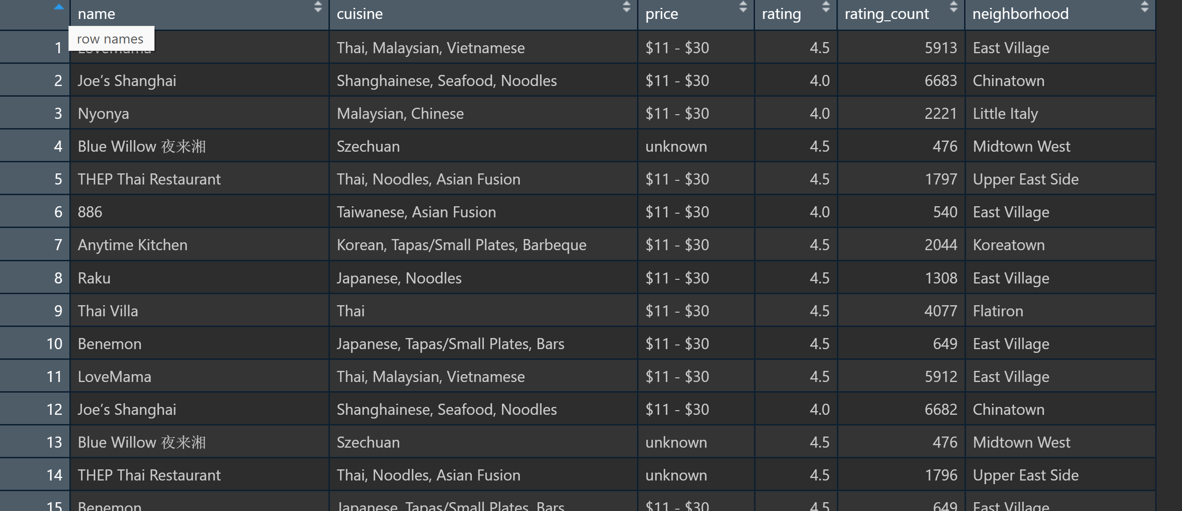Viewport: 1182px width, 511px height.
Task: Click row number 5 for THEP Thai Restaurant
Action: (57, 179)
